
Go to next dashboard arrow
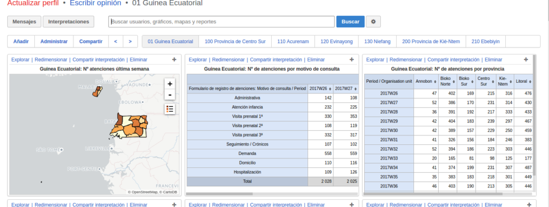[x=130, y=41]
